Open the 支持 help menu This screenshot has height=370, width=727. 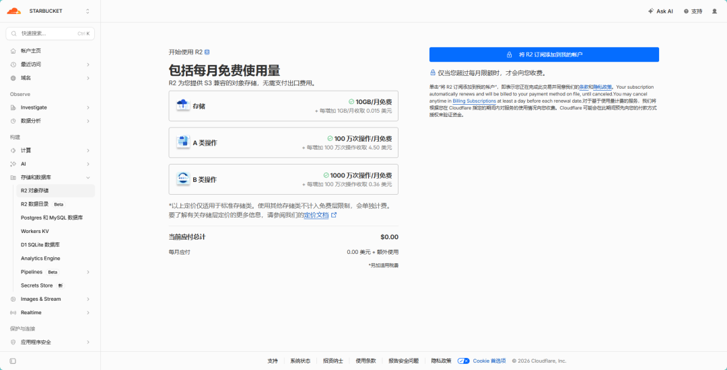point(693,11)
